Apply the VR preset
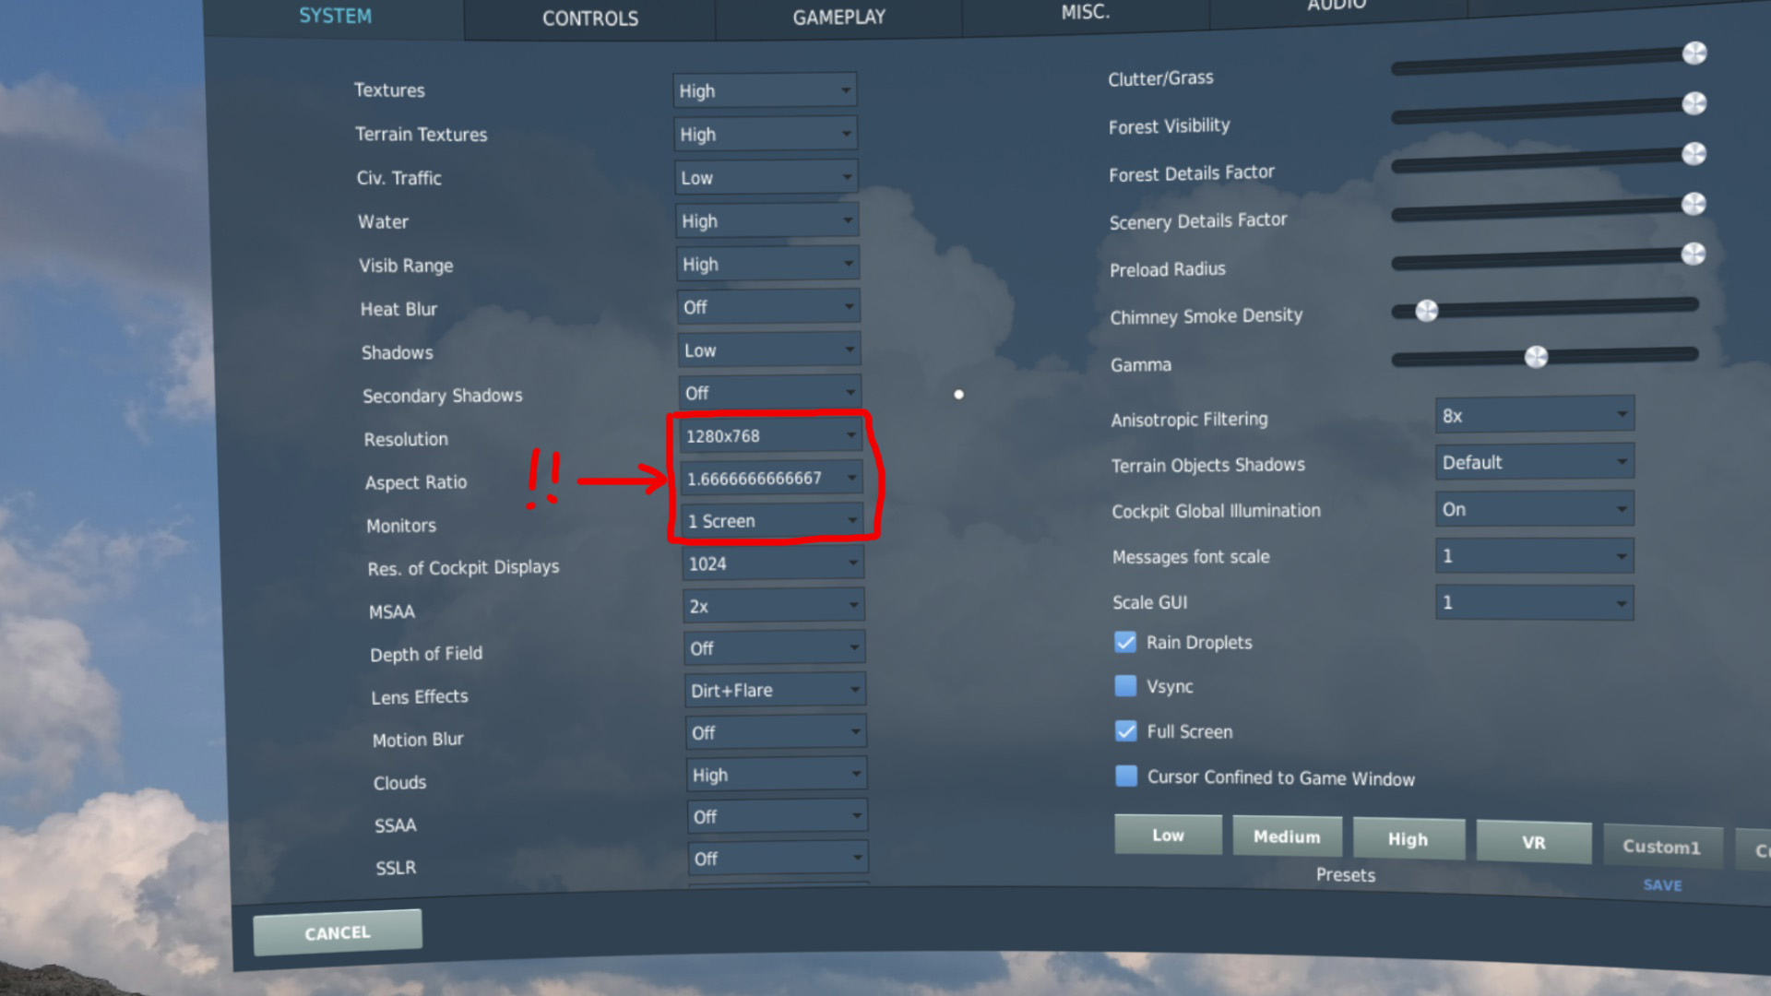Image resolution: width=1771 pixels, height=996 pixels. (1533, 842)
